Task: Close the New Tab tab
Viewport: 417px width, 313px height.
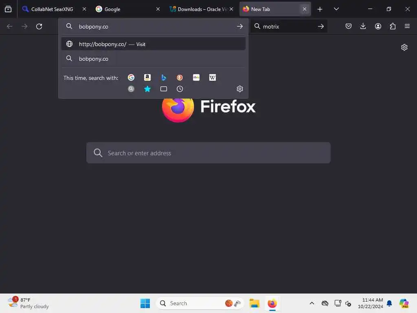Action: [305, 9]
